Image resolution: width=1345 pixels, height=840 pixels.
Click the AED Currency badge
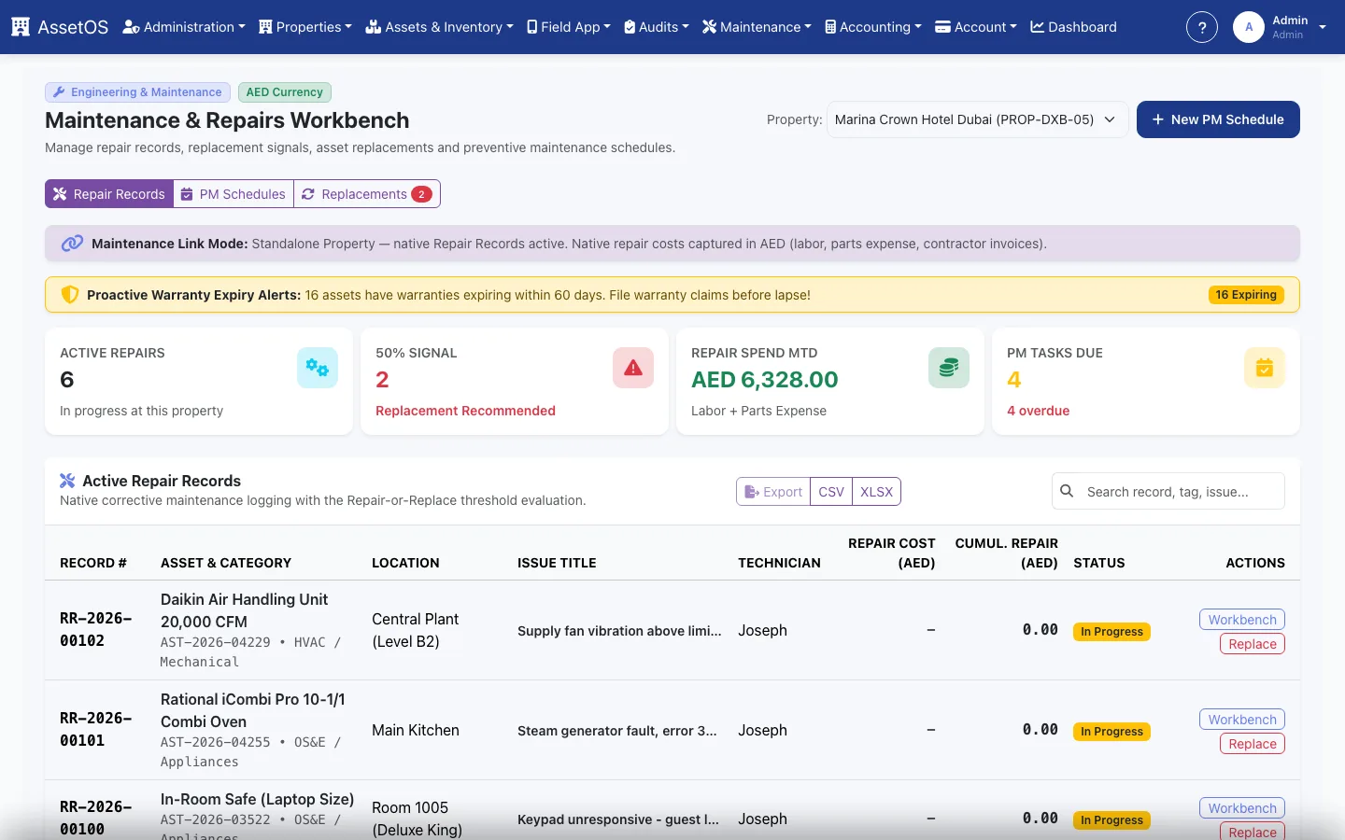[x=284, y=92]
